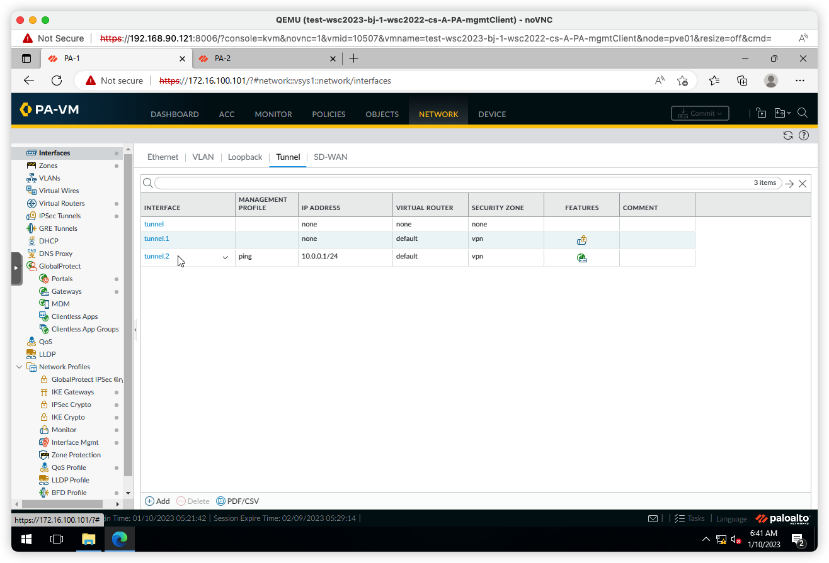Viewport: 829px width, 563px height.
Task: Open GlobalProtect MDM
Action: point(60,304)
